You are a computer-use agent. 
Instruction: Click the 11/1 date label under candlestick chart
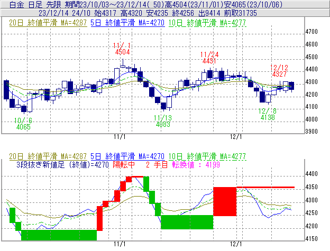point(120,137)
